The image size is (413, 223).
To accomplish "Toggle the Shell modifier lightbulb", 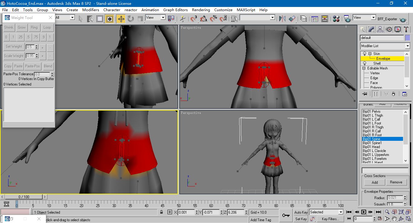I will tap(365, 63).
